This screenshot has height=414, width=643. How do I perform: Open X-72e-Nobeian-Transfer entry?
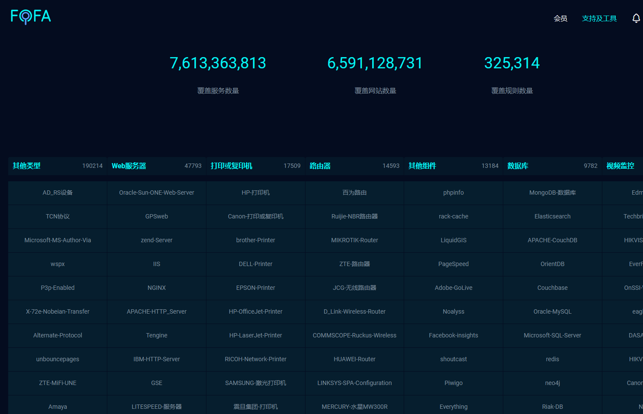pos(58,311)
